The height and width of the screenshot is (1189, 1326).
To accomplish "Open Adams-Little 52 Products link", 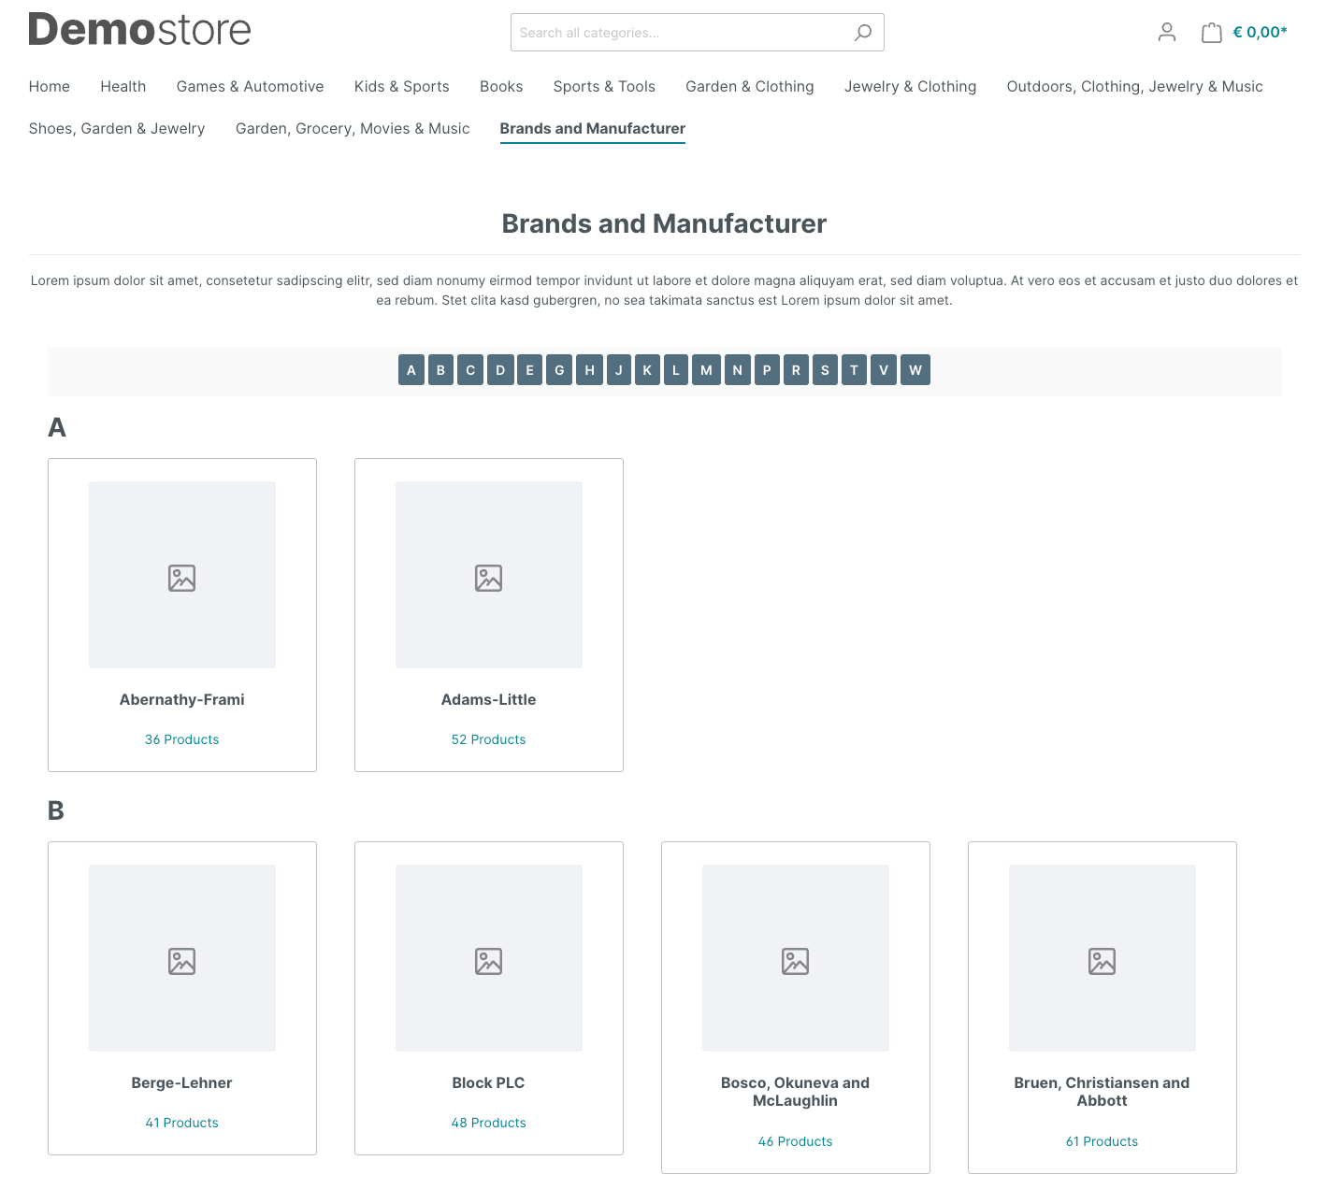I will point(488,739).
